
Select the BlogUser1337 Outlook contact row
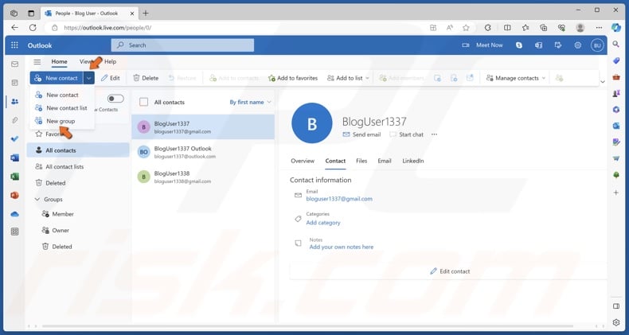coord(203,152)
